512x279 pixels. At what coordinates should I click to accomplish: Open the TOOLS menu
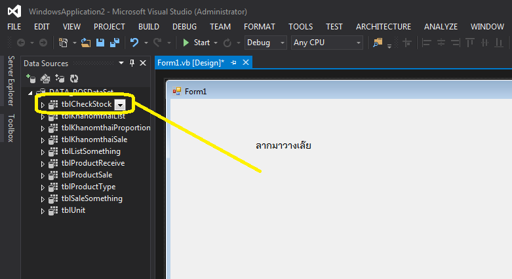click(x=301, y=27)
